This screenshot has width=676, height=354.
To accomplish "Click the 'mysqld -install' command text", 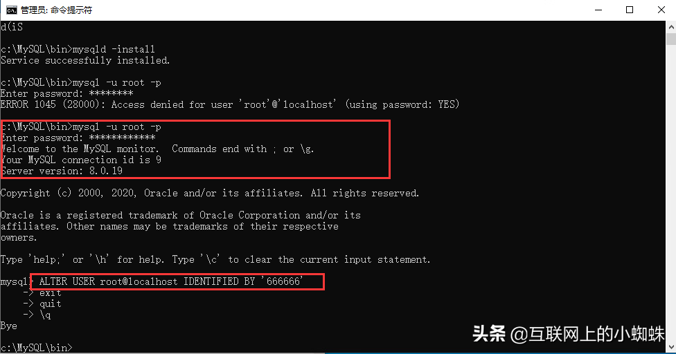I will pos(114,49).
